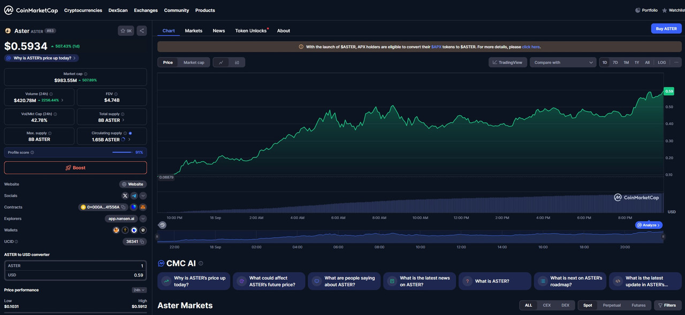Open Cryptocurrencies nav menu

(x=83, y=10)
